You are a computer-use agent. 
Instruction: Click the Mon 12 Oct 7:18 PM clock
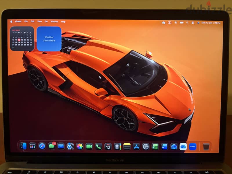click(x=211, y=23)
